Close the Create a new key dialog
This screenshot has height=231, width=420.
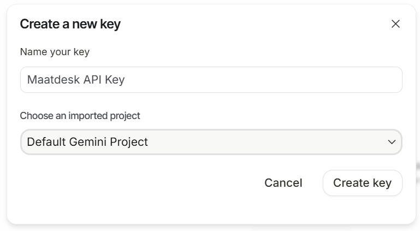[395, 24]
